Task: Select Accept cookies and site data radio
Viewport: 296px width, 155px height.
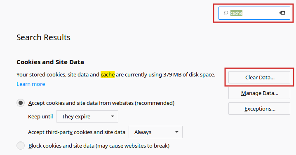Action: click(x=21, y=103)
